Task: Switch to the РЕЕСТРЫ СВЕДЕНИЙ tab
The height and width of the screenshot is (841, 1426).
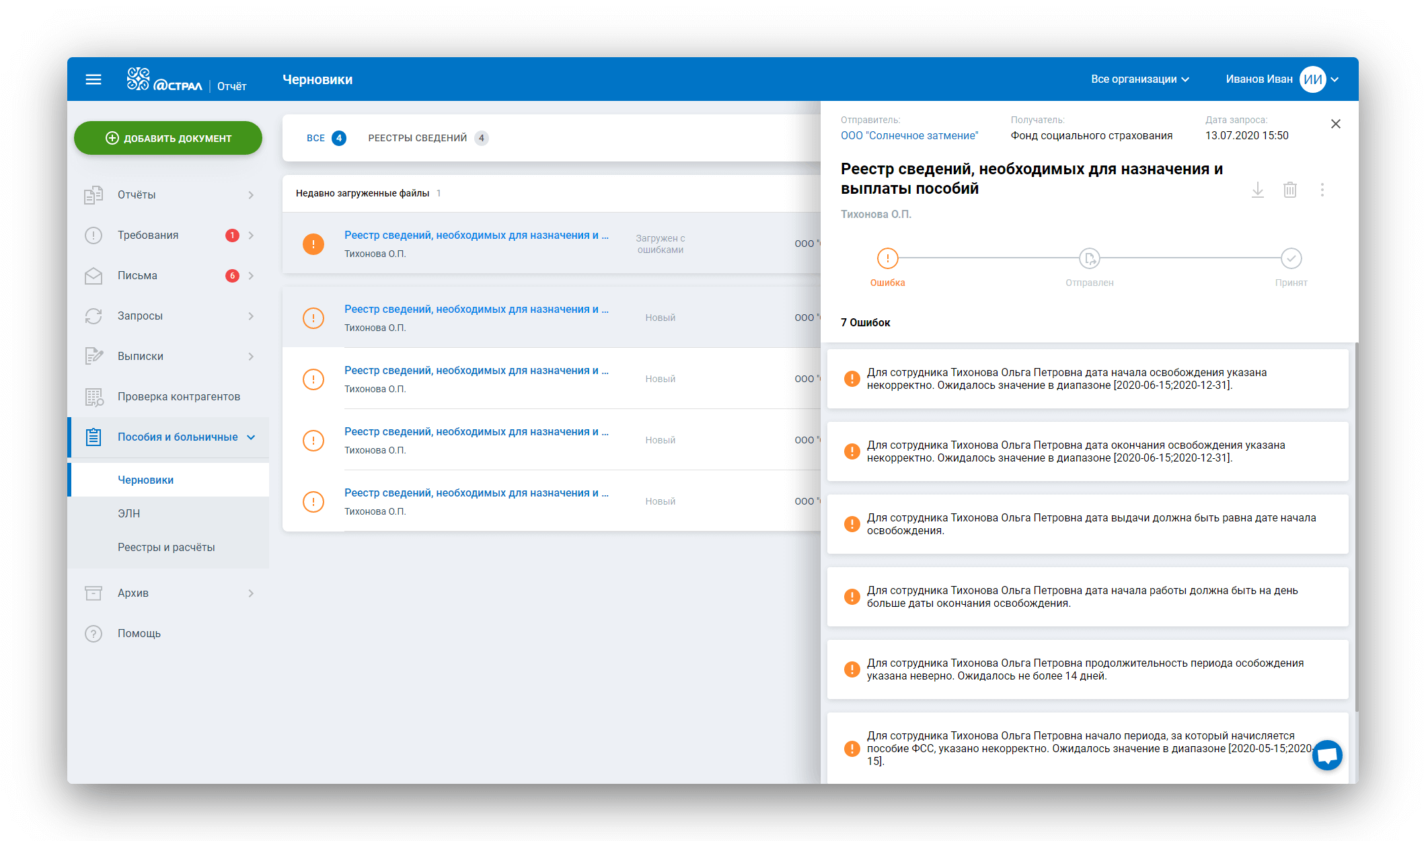Action: (x=428, y=138)
